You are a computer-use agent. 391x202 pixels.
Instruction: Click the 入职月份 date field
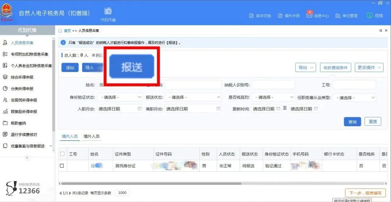(119, 109)
